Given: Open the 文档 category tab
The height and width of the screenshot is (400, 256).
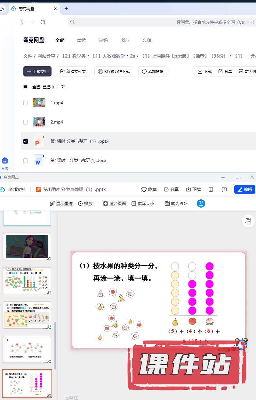Looking at the screenshot, I should [147, 40].
